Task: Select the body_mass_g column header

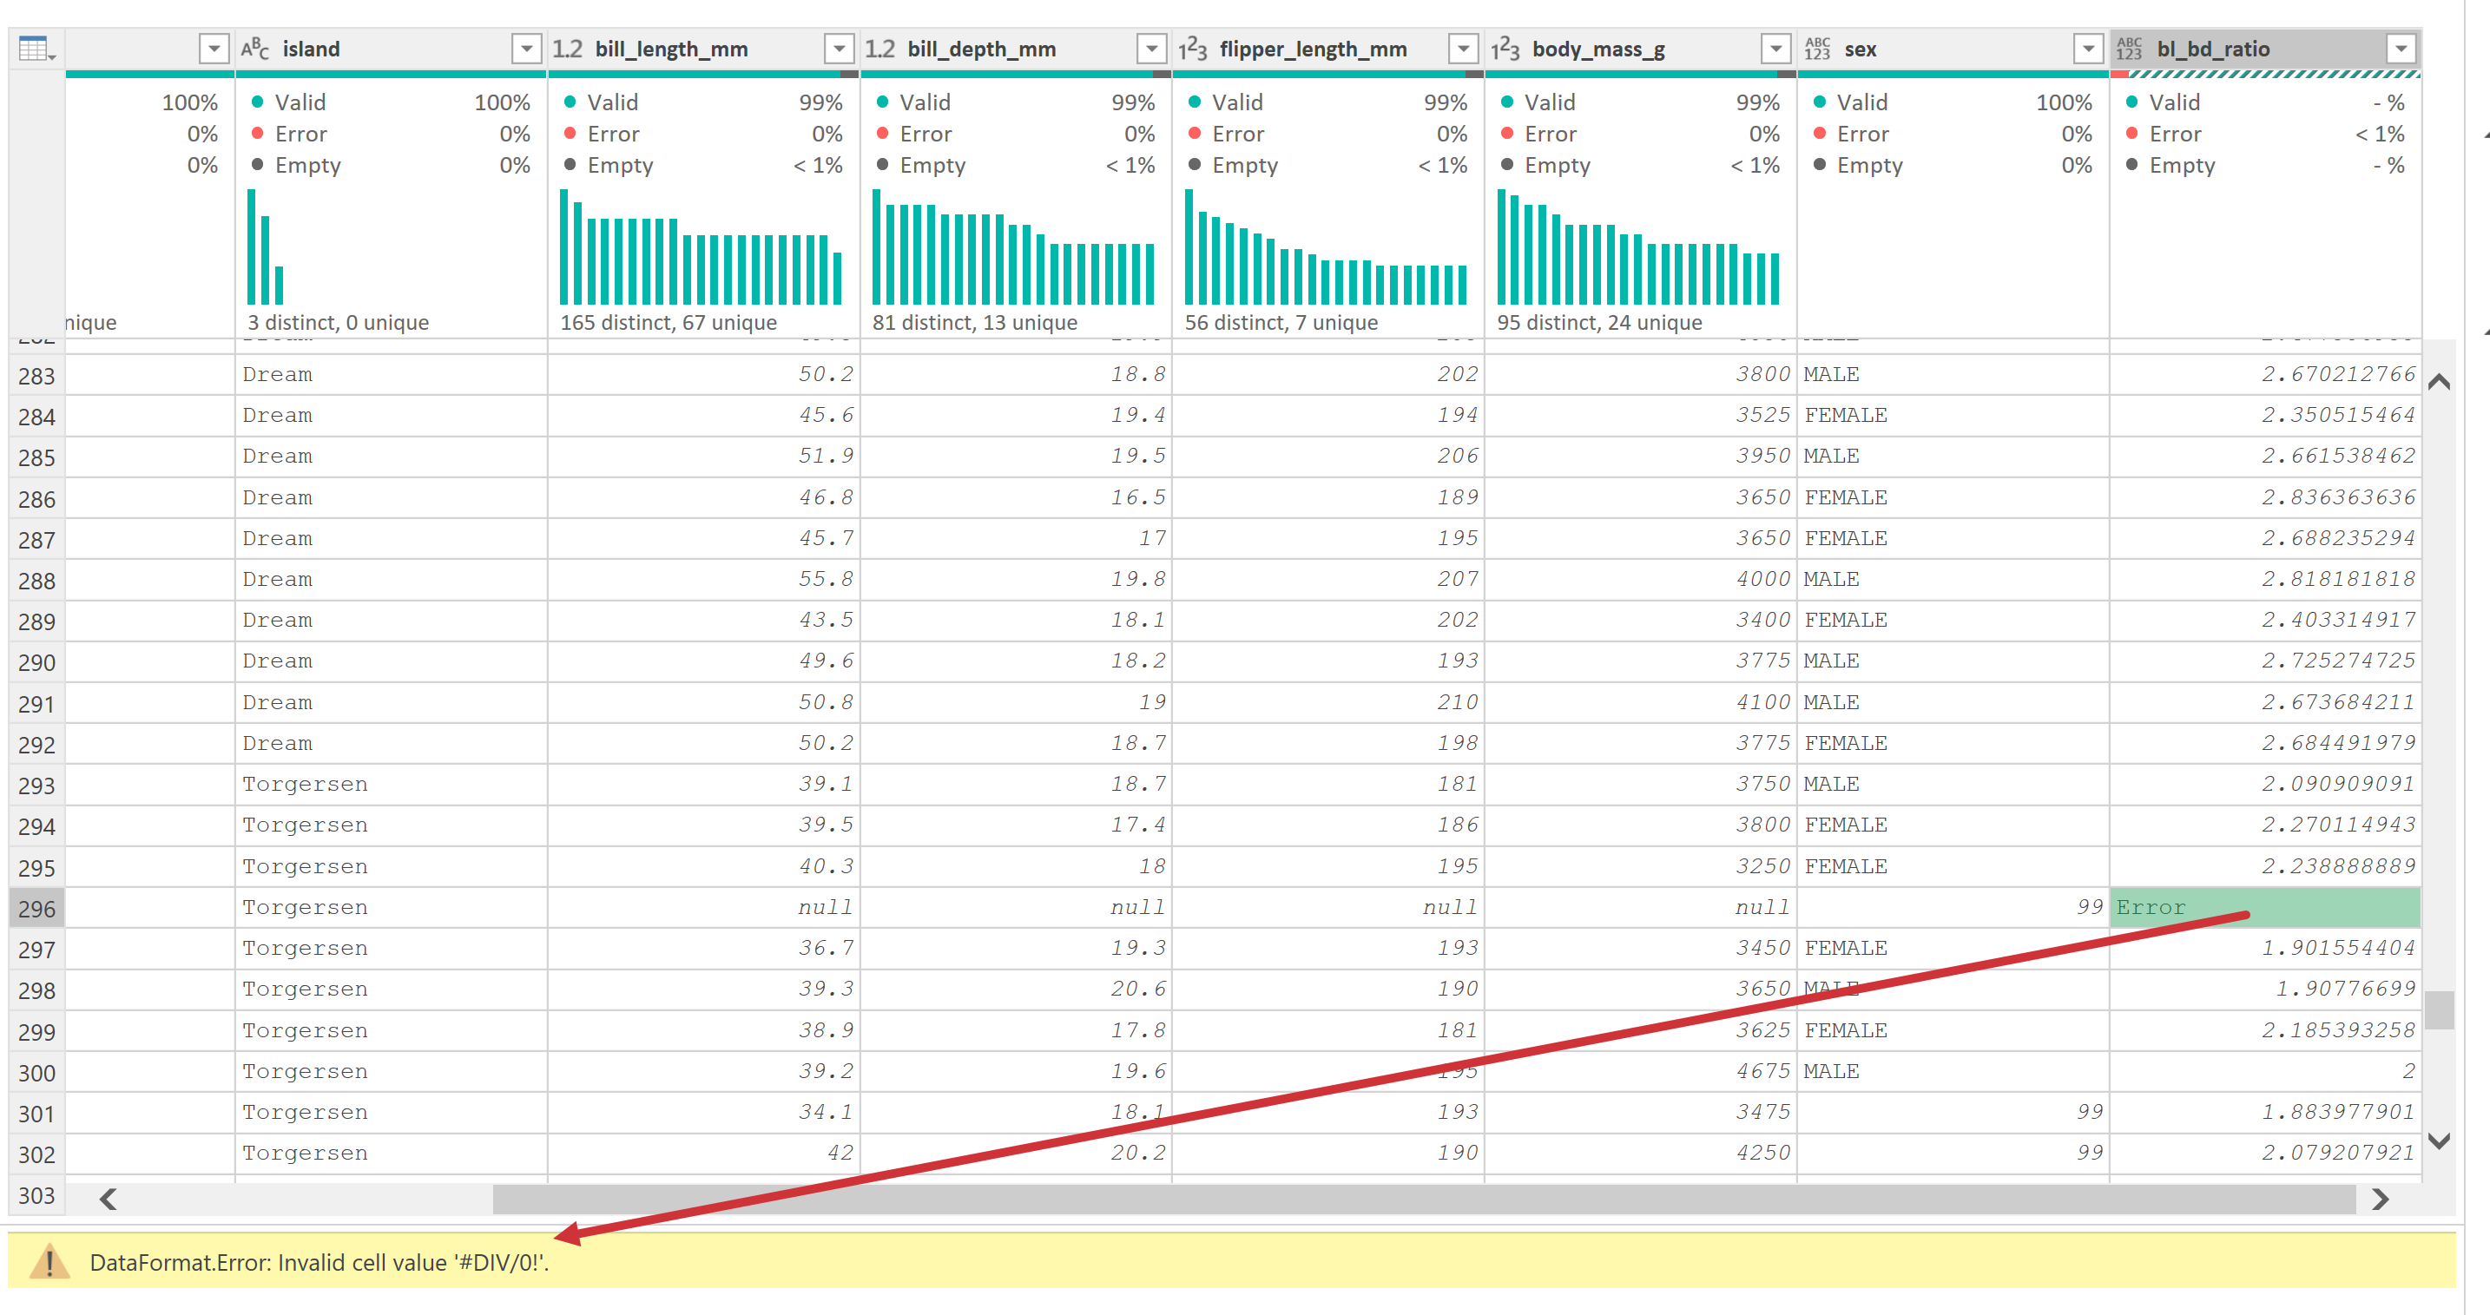Action: 1597,49
